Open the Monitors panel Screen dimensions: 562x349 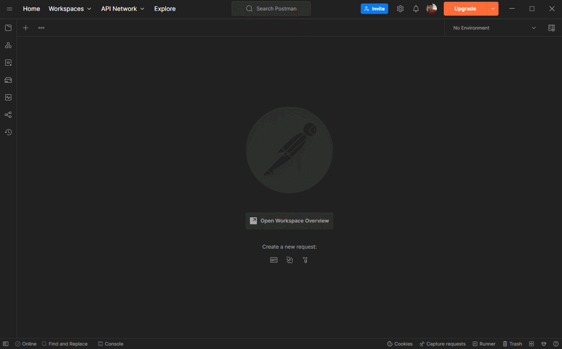tap(8, 97)
